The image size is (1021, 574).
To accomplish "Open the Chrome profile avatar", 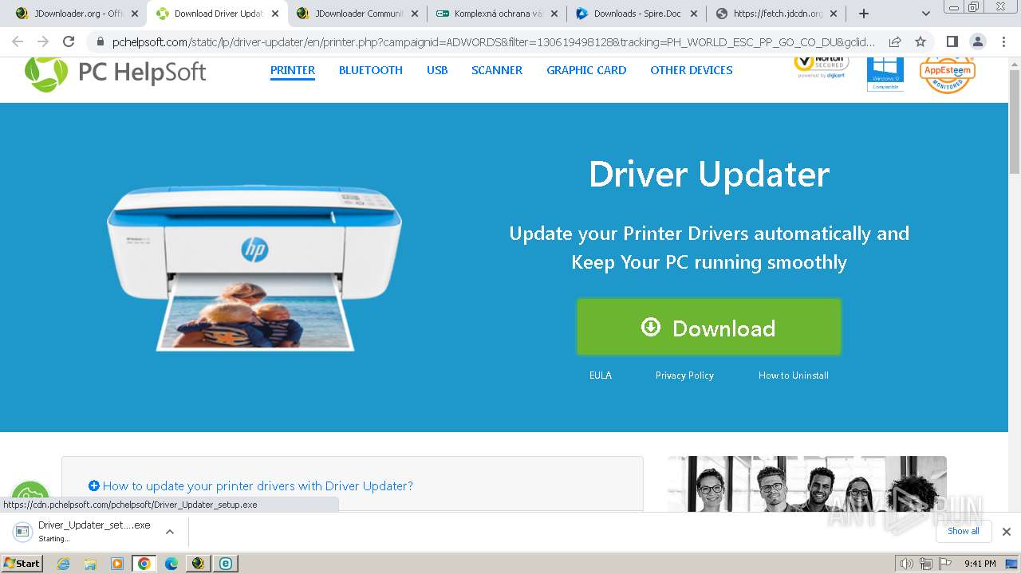I will (977, 41).
